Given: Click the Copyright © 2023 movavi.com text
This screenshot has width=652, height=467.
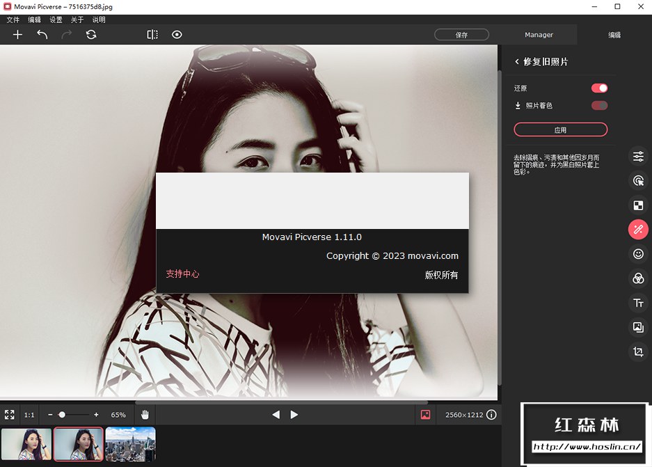Looking at the screenshot, I should [x=392, y=255].
